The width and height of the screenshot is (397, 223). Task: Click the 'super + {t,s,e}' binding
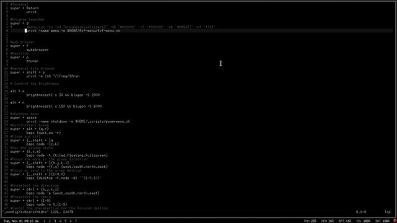click(x=25, y=152)
